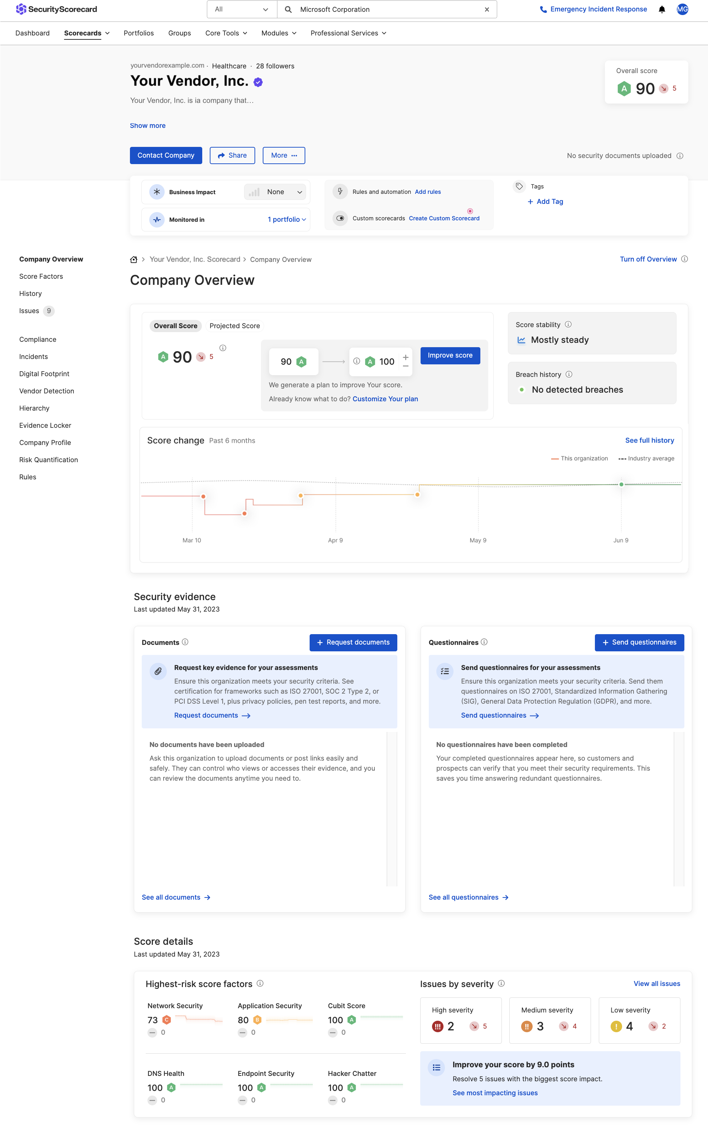Click the Business Impact asterisk icon
This screenshot has width=708, height=1130.
click(157, 192)
